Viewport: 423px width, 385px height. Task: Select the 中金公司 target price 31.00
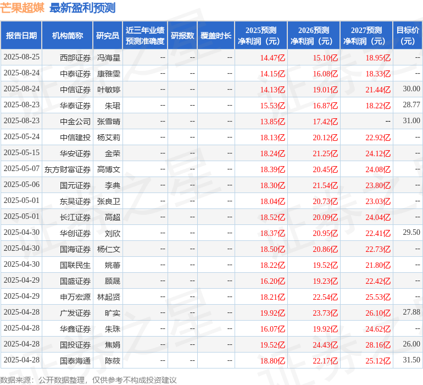[411, 121]
